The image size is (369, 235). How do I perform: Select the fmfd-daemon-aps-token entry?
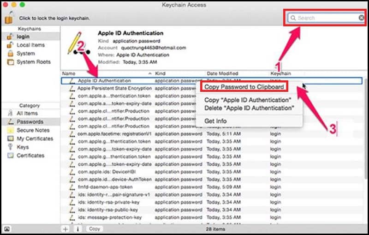click(x=100, y=187)
